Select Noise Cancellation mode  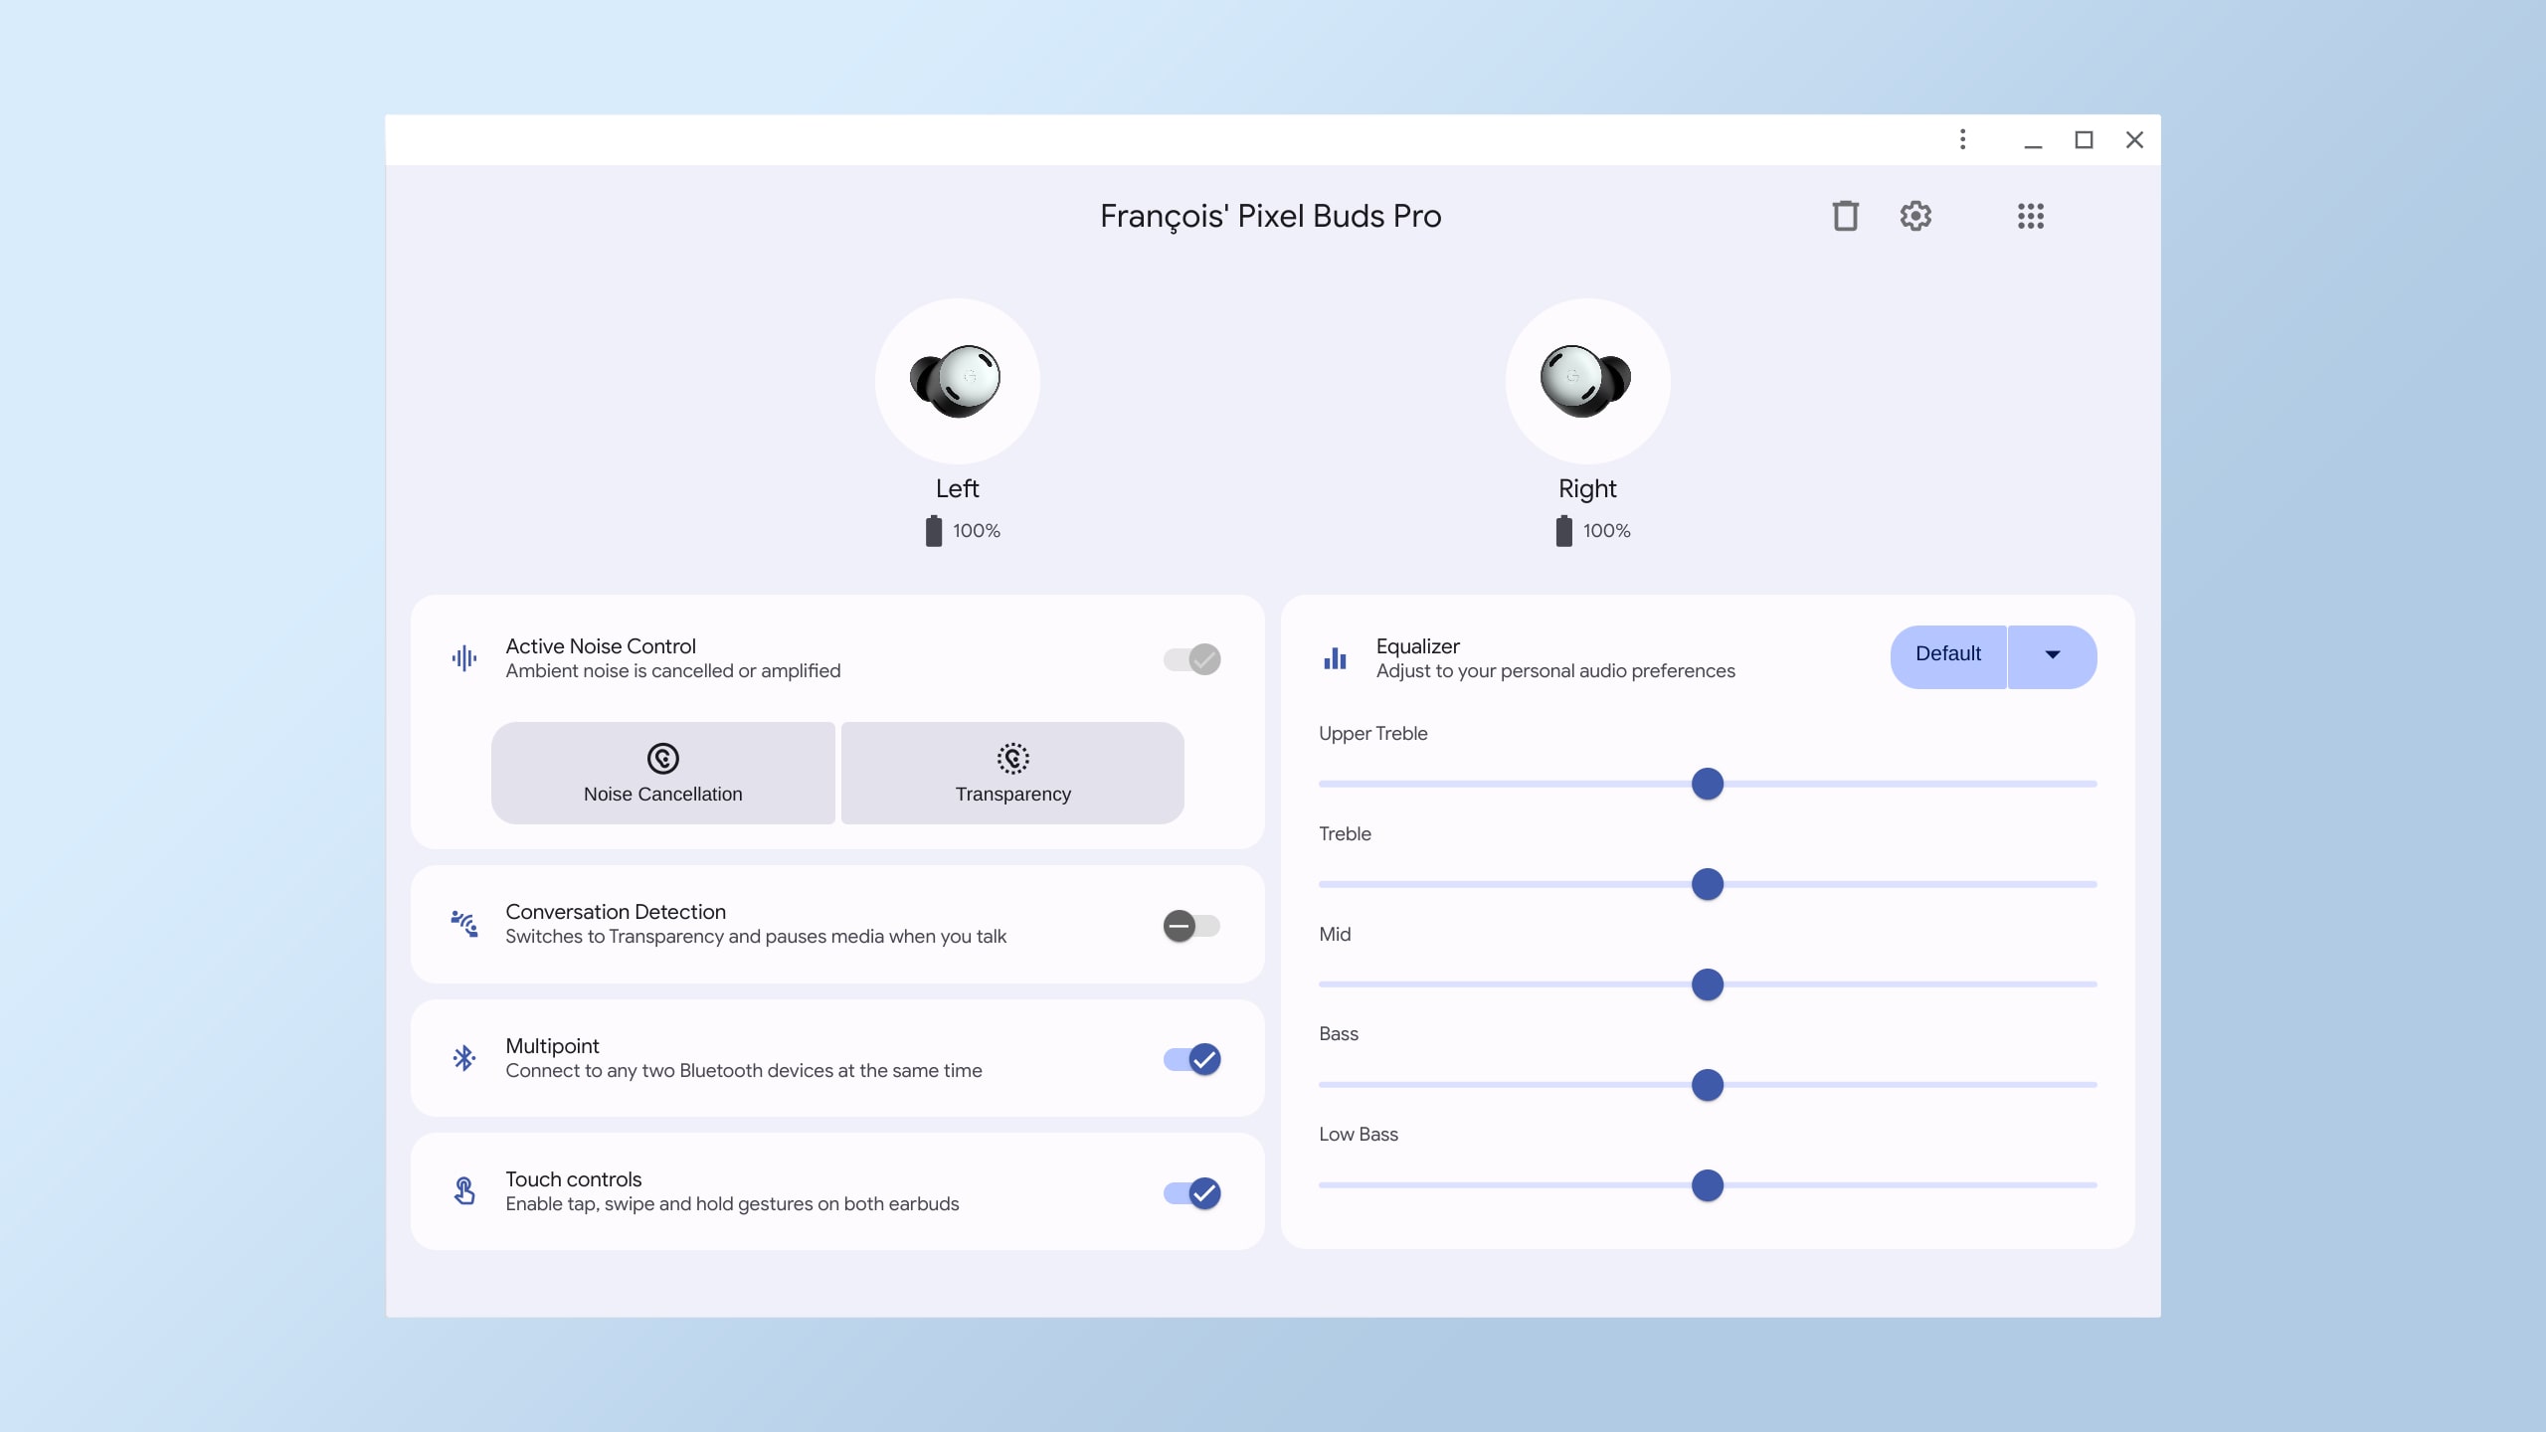tap(662, 771)
